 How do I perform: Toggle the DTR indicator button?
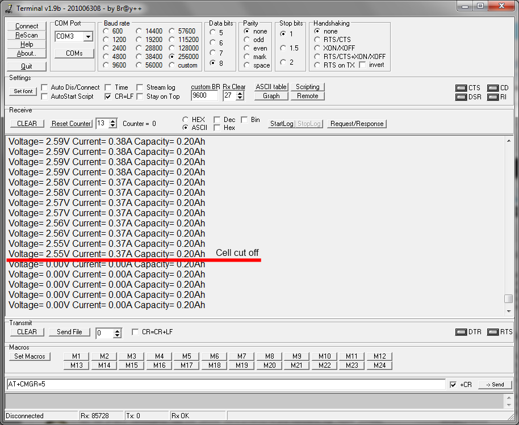(461, 332)
